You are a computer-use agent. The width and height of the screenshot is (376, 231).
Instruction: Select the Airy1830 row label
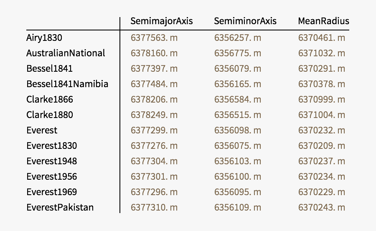(x=44, y=38)
